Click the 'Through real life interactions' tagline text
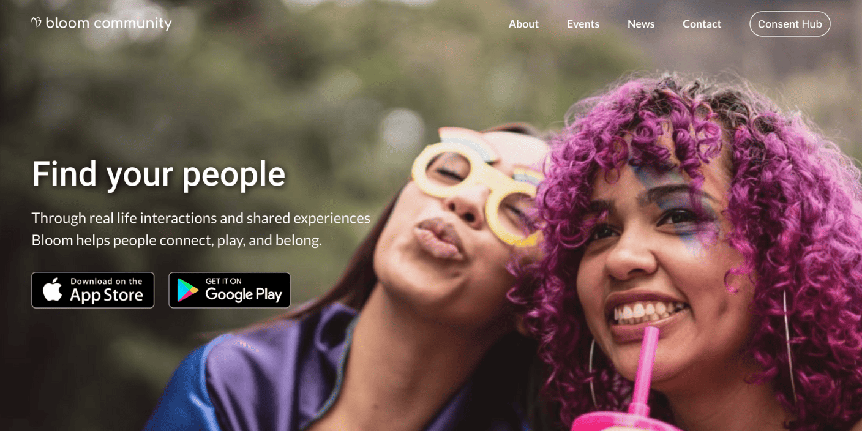 201,218
